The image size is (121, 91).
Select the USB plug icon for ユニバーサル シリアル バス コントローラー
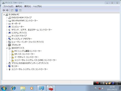click(10, 69)
